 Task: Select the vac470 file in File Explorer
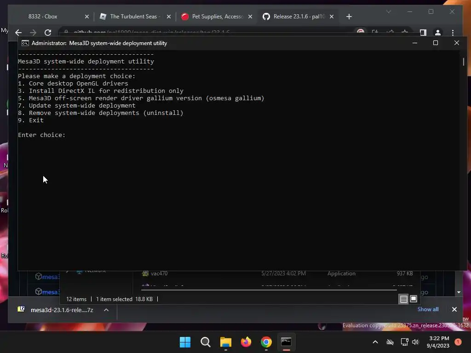tap(159, 273)
